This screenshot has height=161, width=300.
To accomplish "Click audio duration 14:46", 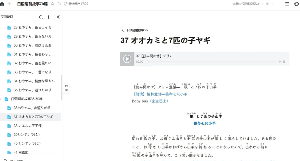I will point(282,62).
